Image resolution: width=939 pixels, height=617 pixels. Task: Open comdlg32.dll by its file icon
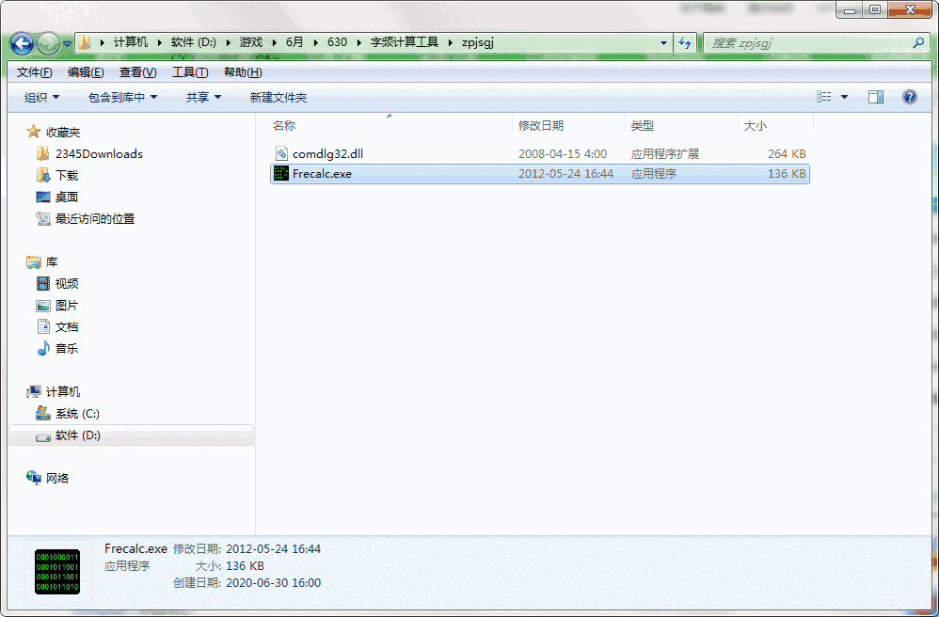pos(281,153)
